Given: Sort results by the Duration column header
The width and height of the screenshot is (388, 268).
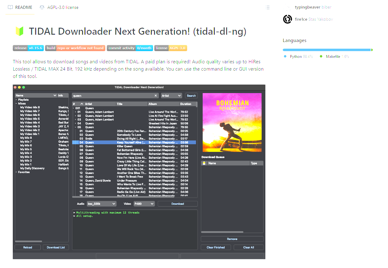Looking at the screenshot, I should 187,104.
